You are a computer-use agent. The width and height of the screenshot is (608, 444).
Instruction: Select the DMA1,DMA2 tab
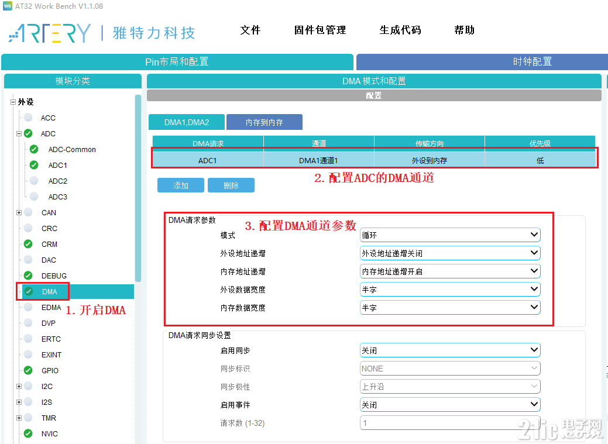(187, 122)
